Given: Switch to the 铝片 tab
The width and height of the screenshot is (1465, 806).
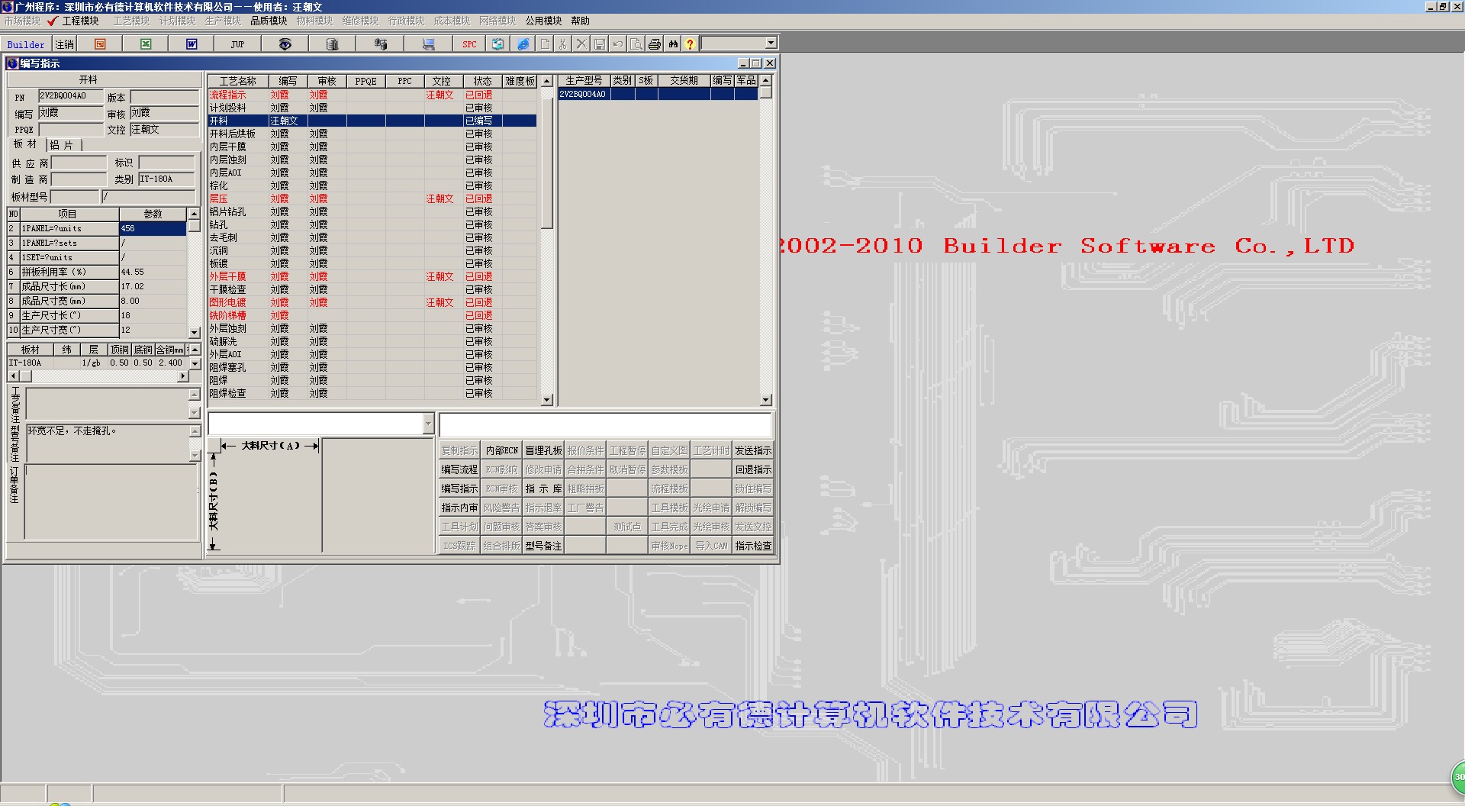Looking at the screenshot, I should pos(63,145).
